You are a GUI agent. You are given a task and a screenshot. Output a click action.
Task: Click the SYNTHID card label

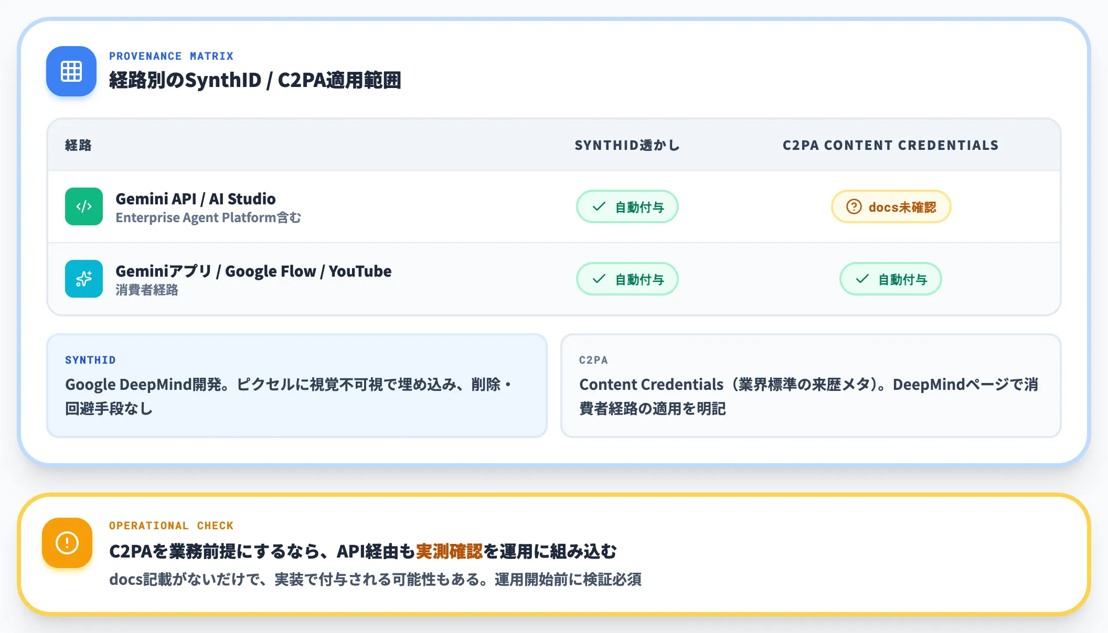click(x=90, y=360)
